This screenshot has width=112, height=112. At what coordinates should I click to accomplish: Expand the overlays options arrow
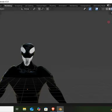point(99,9)
